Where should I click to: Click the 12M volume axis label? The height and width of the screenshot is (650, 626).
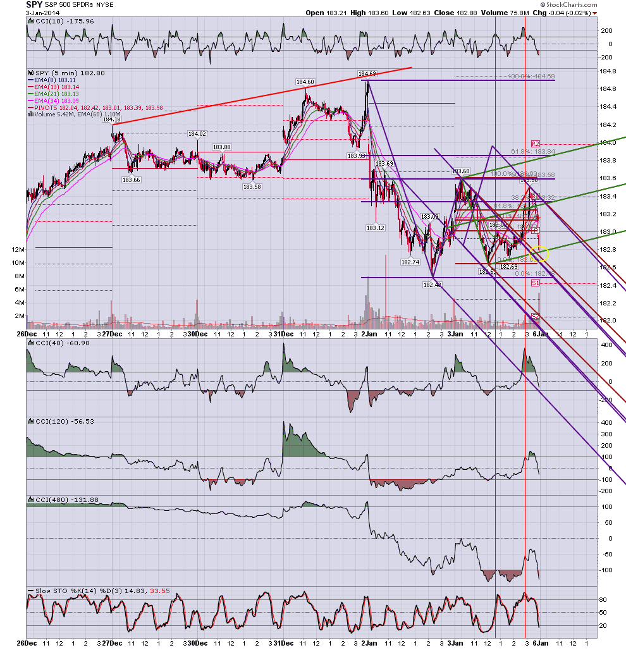click(18, 249)
